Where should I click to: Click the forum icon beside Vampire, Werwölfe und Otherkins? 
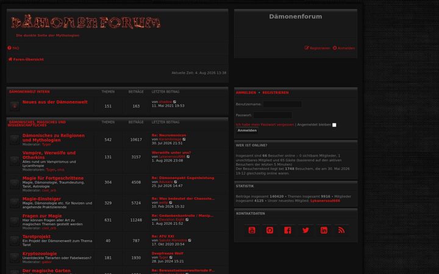click(15, 161)
